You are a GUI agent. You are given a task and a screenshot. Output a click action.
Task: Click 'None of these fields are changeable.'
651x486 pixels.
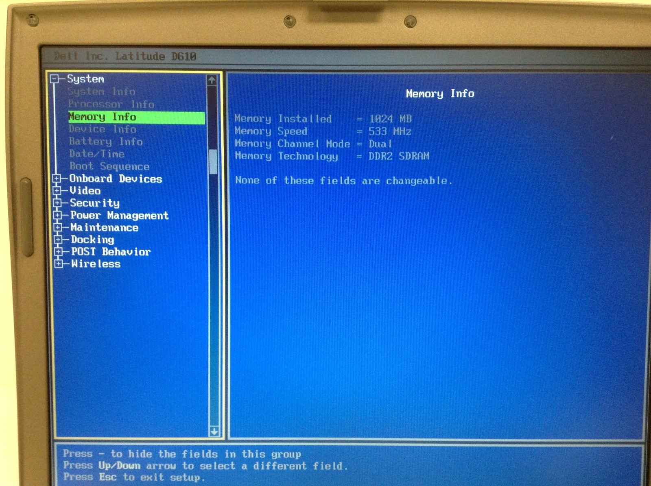[x=344, y=181]
